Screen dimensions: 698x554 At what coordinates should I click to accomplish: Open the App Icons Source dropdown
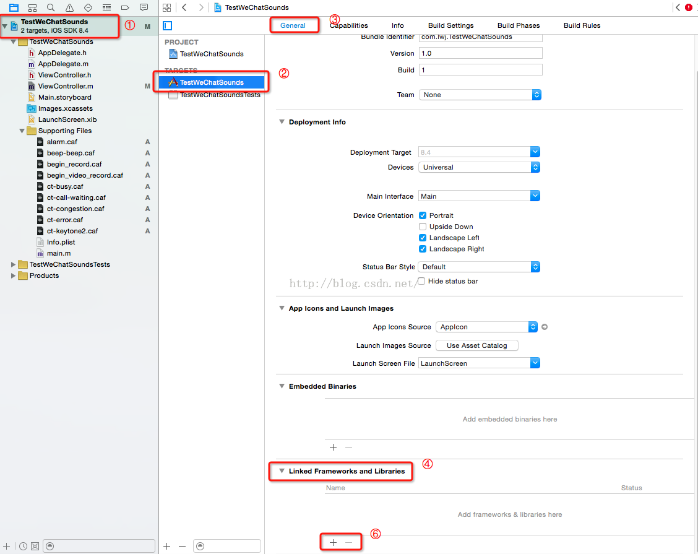[486, 327]
